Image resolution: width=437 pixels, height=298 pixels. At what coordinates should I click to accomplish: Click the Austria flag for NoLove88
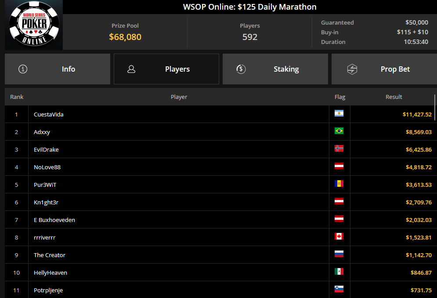(339, 166)
